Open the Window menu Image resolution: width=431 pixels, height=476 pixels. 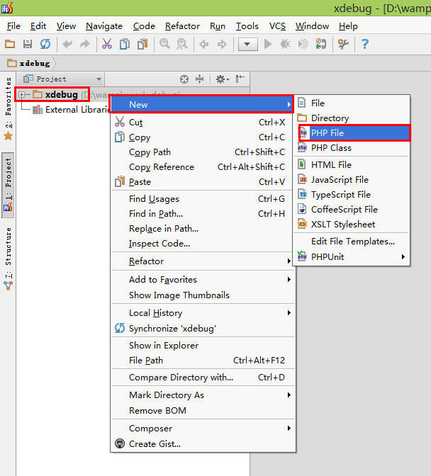[312, 26]
